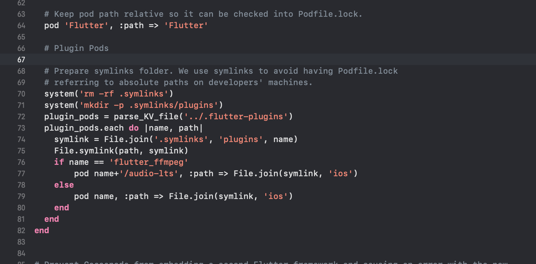Click the 'do' keyword on line 73

click(134, 128)
